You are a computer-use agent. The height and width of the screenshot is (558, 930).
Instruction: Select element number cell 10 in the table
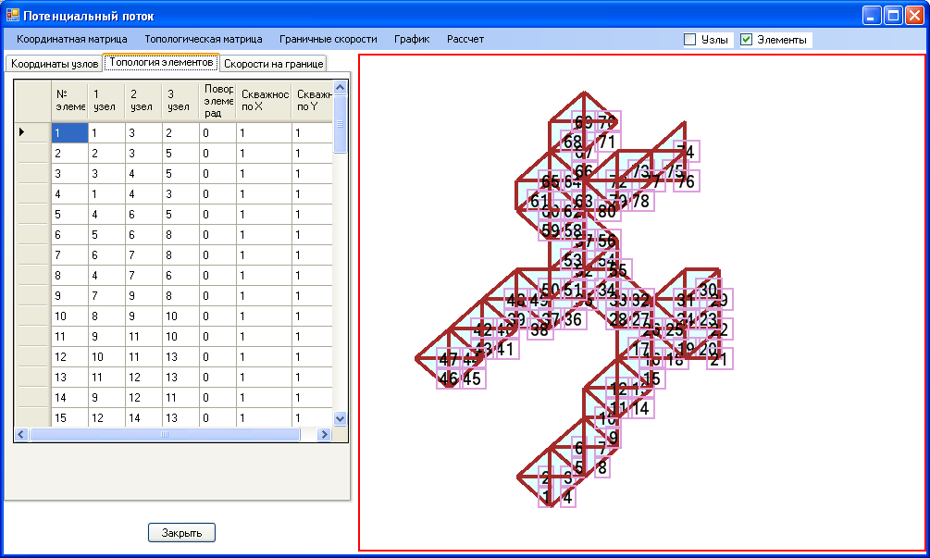[x=70, y=316]
